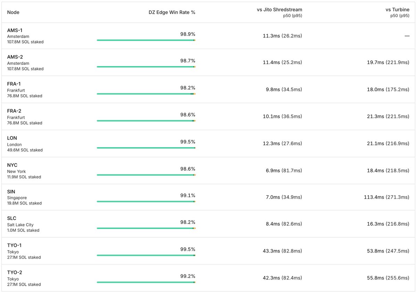The height and width of the screenshot is (293, 417).
Task: Select the AMS-1 Amsterdam node row
Action: pyautogui.click(x=208, y=36)
